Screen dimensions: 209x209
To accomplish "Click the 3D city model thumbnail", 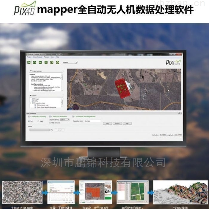I will [180, 192].
